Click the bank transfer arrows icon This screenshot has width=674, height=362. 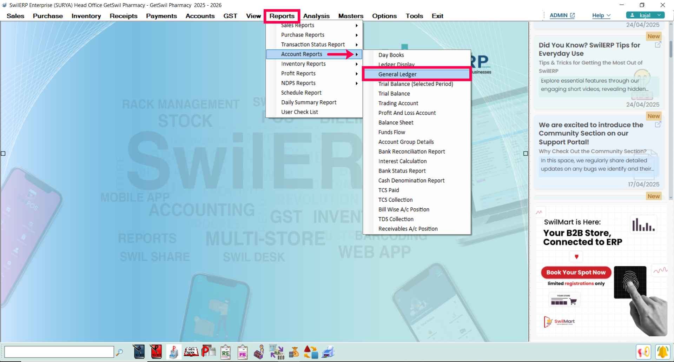277,352
